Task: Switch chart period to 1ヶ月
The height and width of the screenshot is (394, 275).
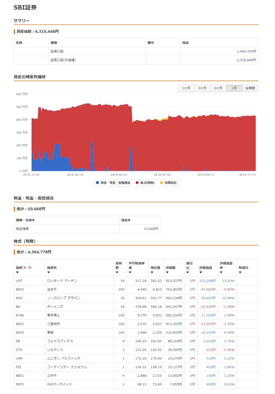Action: 186,88
